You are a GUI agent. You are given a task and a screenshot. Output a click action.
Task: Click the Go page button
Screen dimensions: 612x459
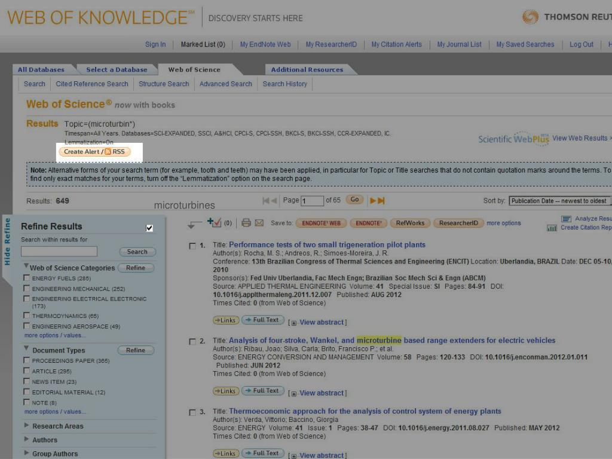354,200
